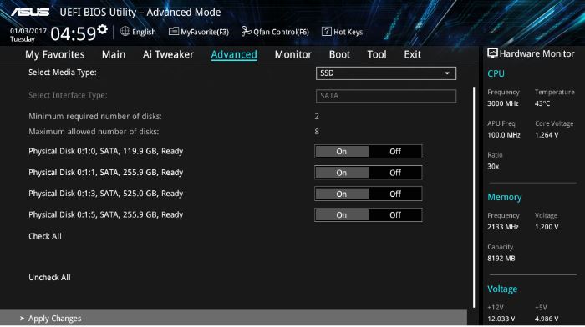Click the CPU heading in Hardware Monitor
This screenshot has height=327, width=585.
[496, 73]
